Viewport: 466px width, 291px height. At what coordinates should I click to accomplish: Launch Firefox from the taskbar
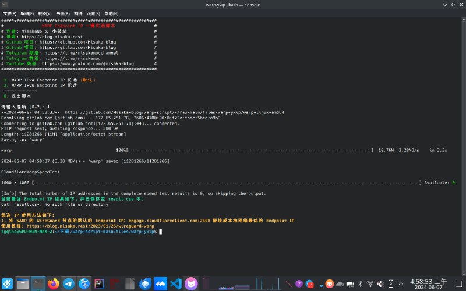pos(54,283)
